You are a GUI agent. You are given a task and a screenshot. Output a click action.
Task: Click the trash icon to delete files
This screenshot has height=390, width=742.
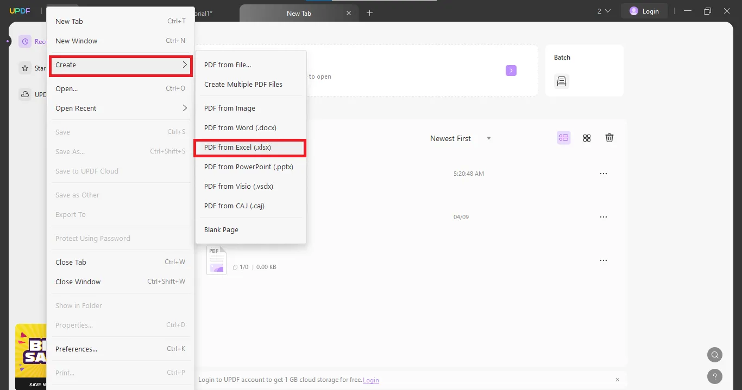[609, 138]
